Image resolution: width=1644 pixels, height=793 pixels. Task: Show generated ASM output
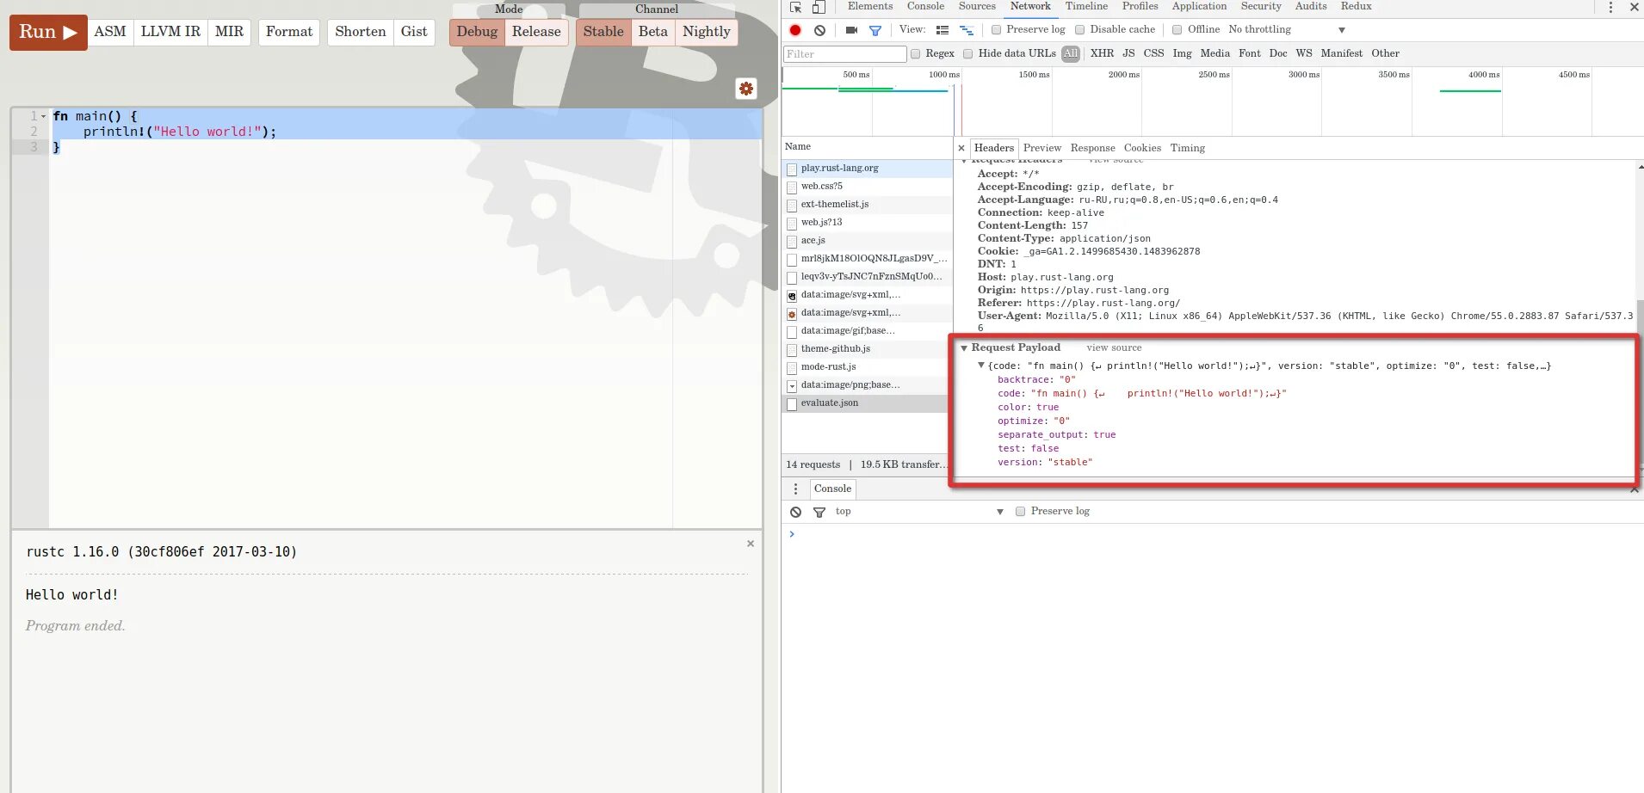click(x=110, y=32)
